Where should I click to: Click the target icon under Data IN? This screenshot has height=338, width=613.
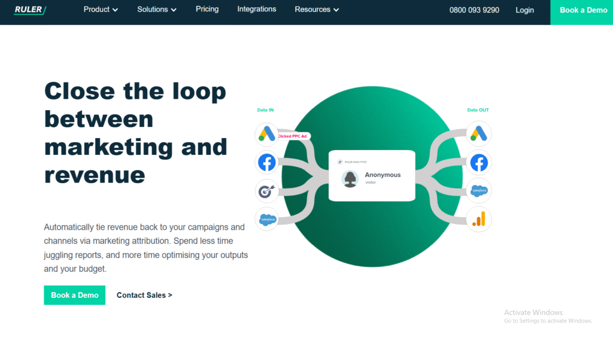pyautogui.click(x=266, y=191)
